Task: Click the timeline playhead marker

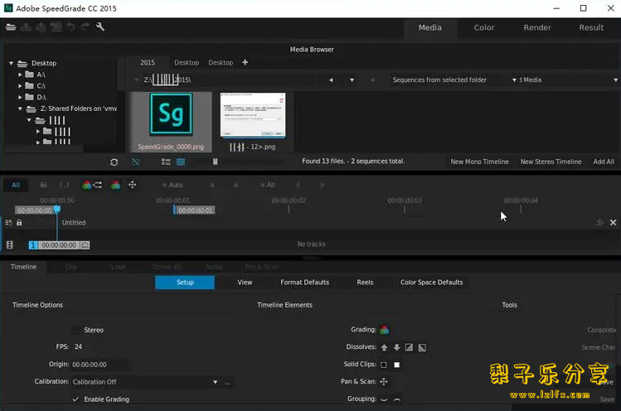Action: click(x=57, y=210)
